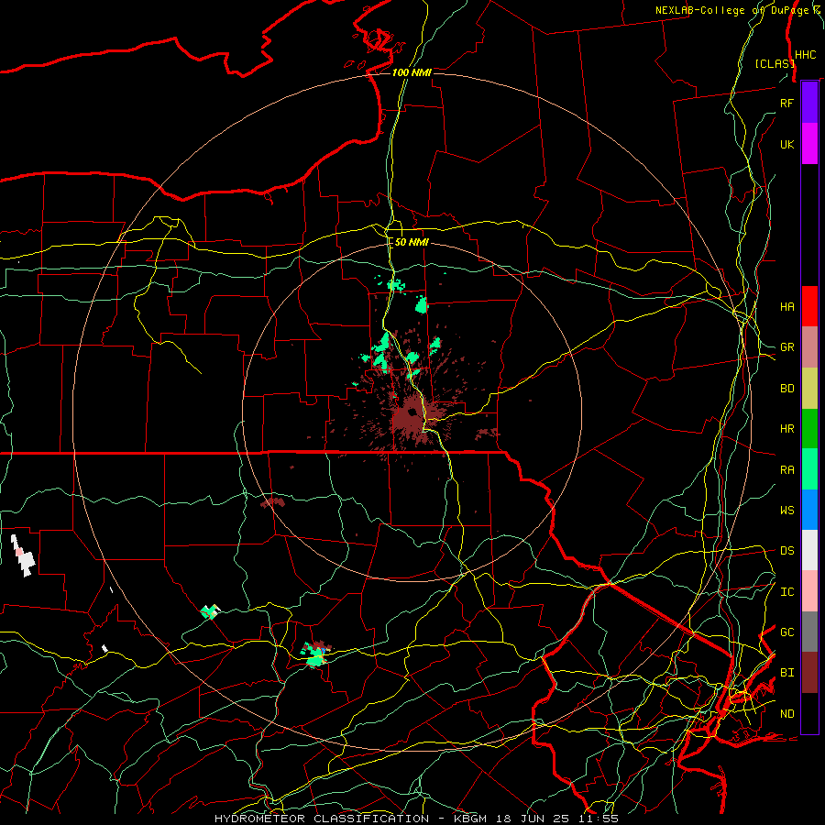825x825 pixels.
Task: Select the yellow BD legend color swatch
Action: (x=809, y=388)
